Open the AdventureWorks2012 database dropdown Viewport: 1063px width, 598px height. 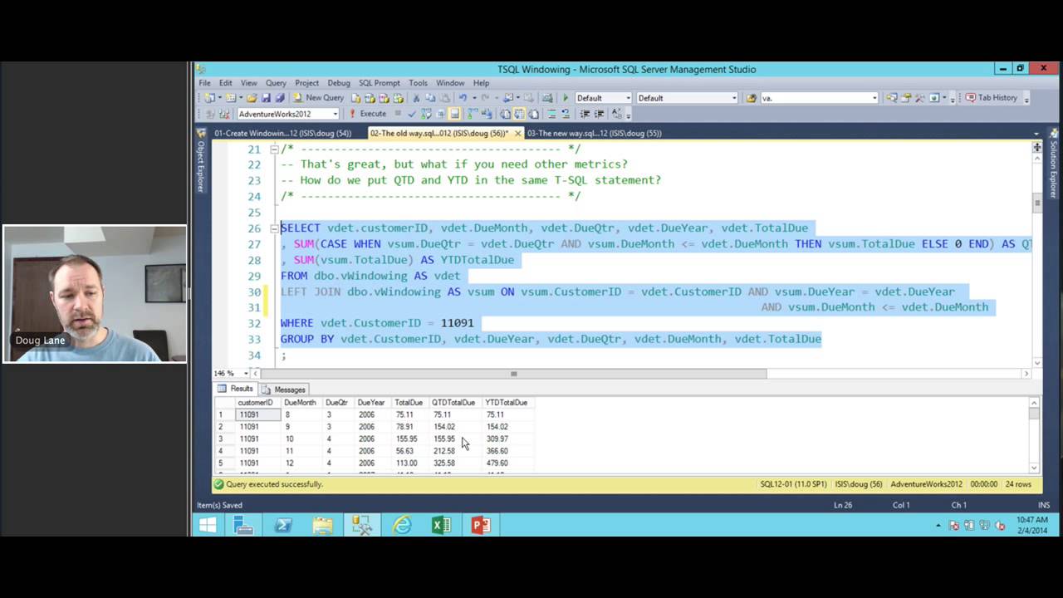pyautogui.click(x=335, y=114)
